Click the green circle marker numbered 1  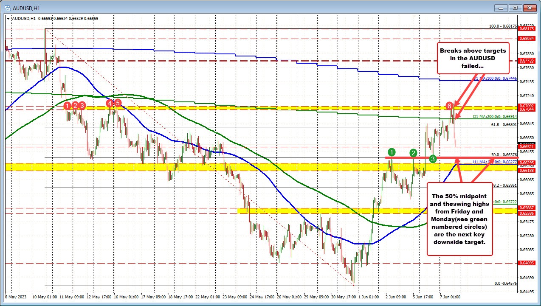point(392,152)
